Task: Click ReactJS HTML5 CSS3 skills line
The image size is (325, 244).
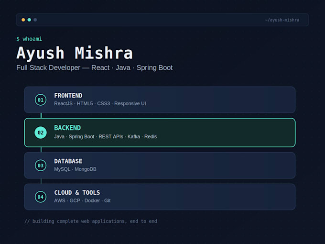Action: coord(100,103)
